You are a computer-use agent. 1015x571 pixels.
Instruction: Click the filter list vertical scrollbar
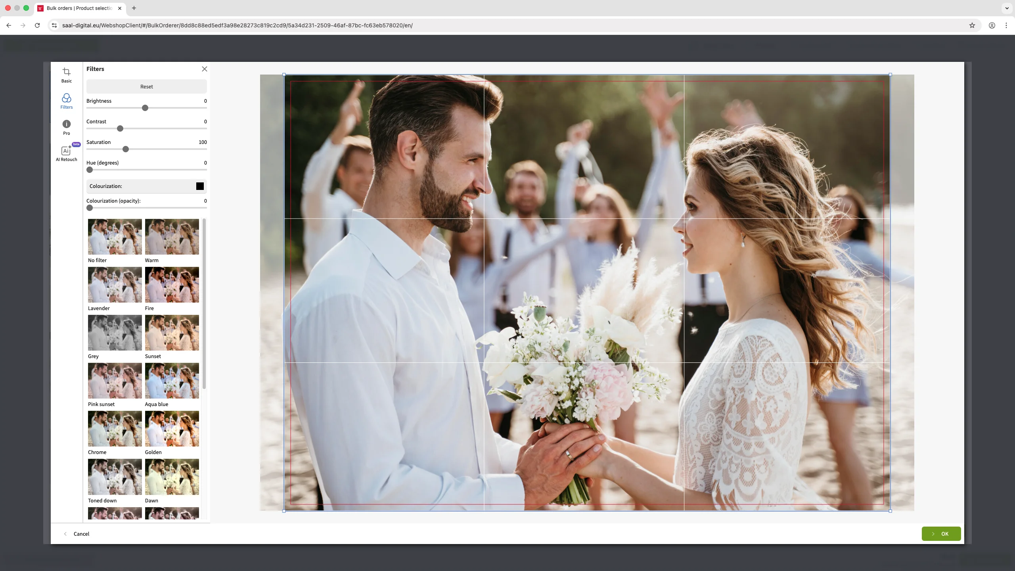tap(204, 303)
